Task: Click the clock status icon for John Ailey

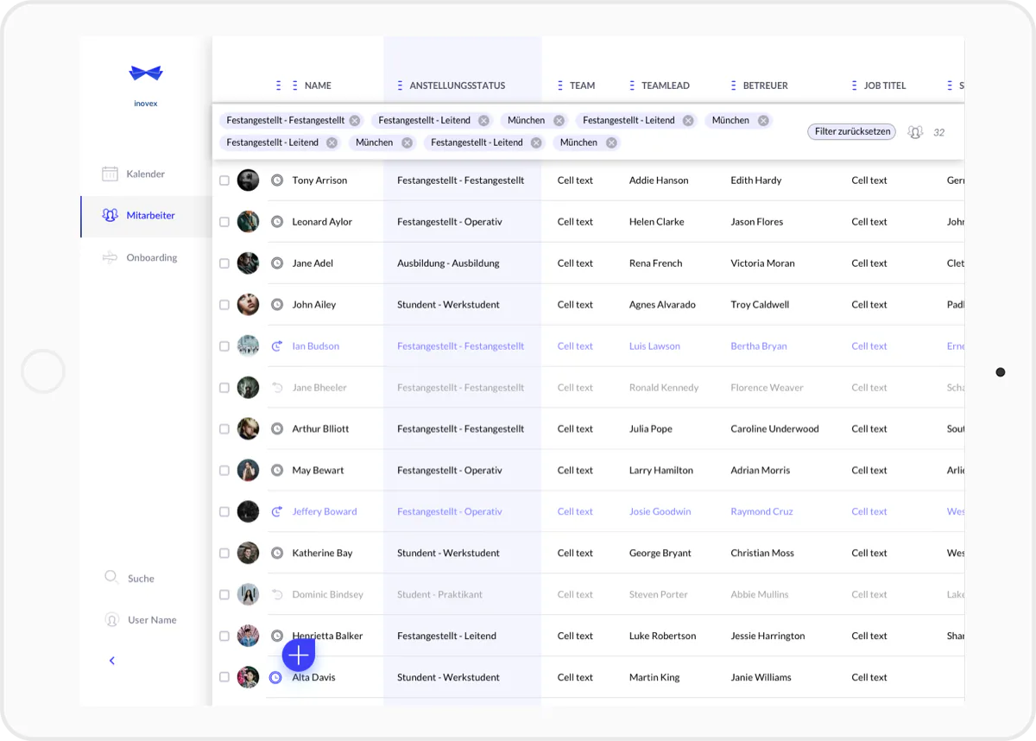Action: 277,305
